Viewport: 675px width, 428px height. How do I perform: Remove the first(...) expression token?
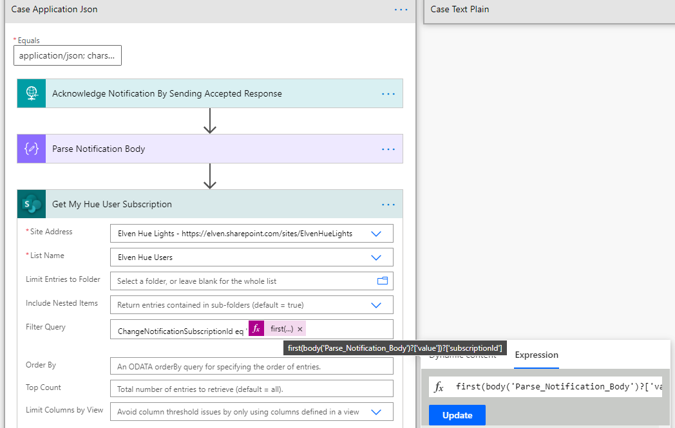[x=299, y=329]
